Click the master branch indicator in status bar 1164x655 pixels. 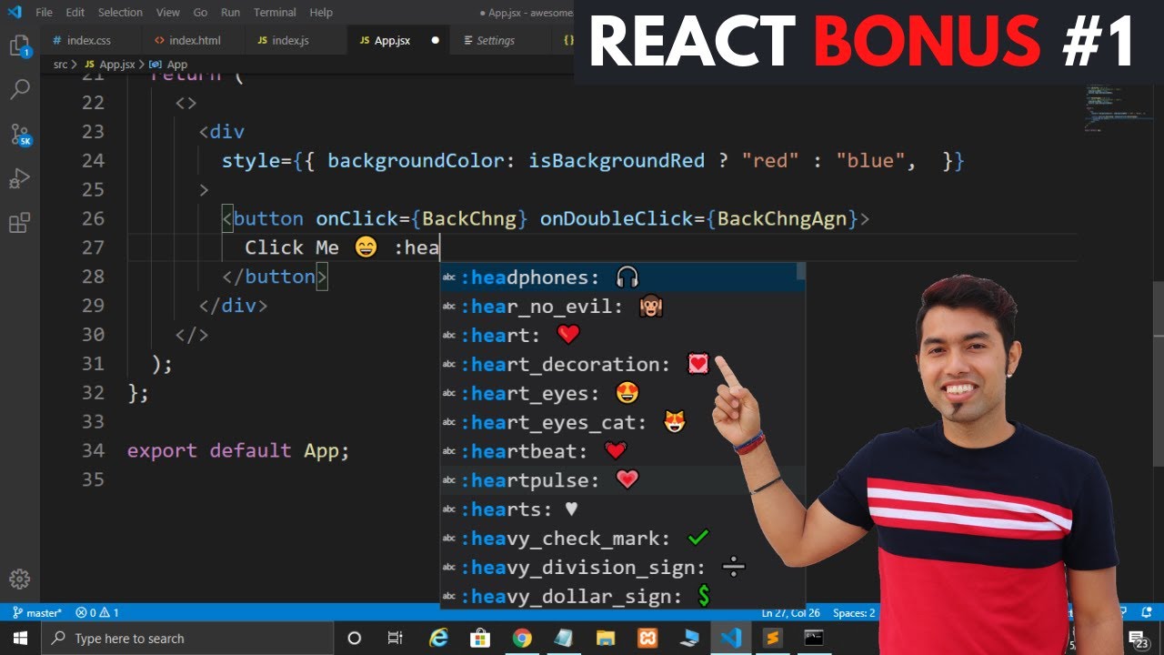pos(37,613)
